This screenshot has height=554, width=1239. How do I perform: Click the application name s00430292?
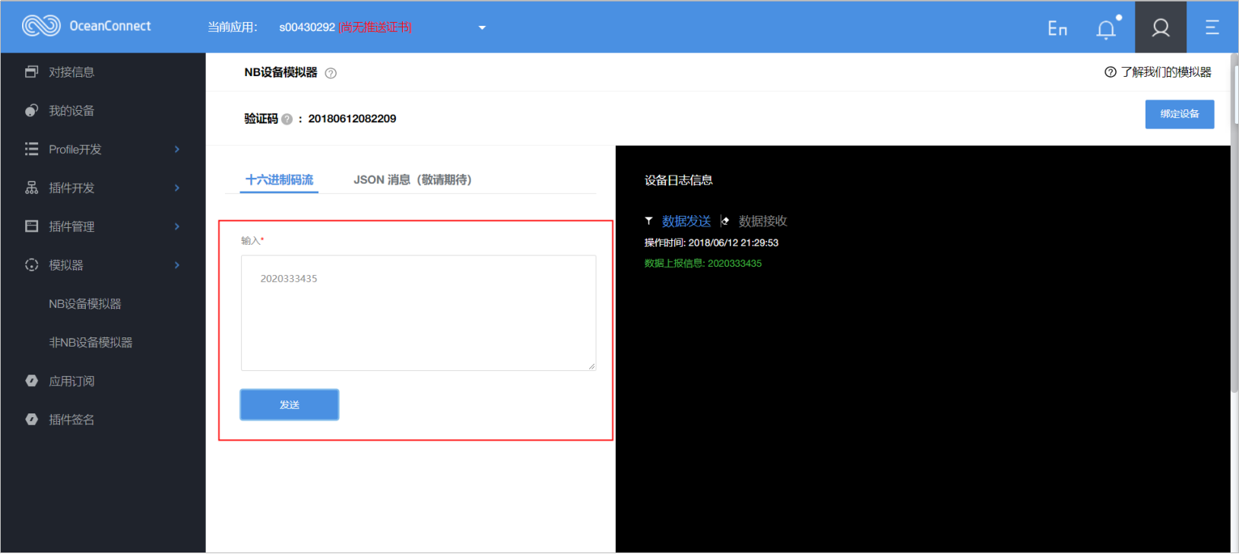pos(307,27)
